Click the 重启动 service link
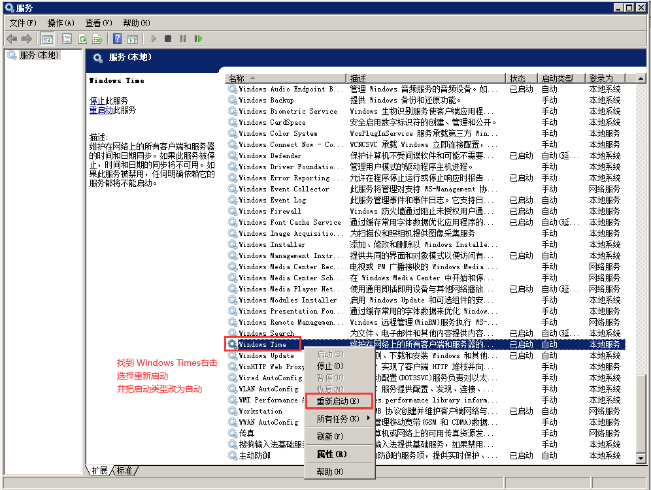This screenshot has width=651, height=490. click(x=101, y=110)
